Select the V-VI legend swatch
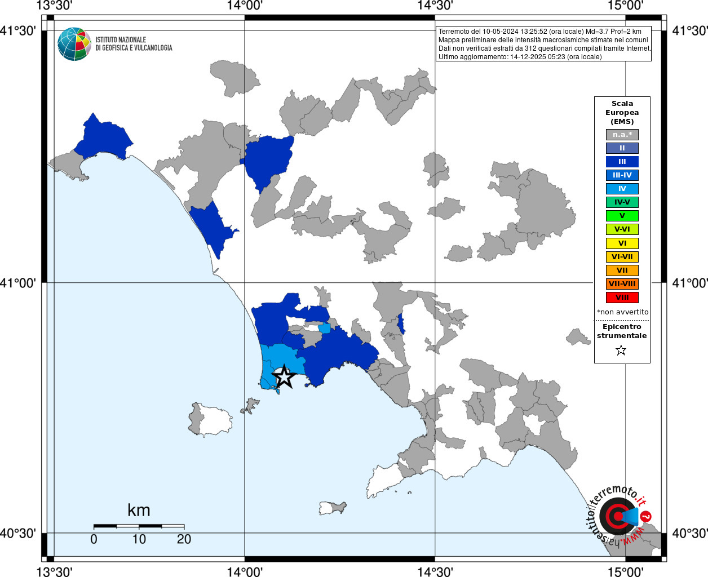The image size is (708, 577). pos(622,229)
